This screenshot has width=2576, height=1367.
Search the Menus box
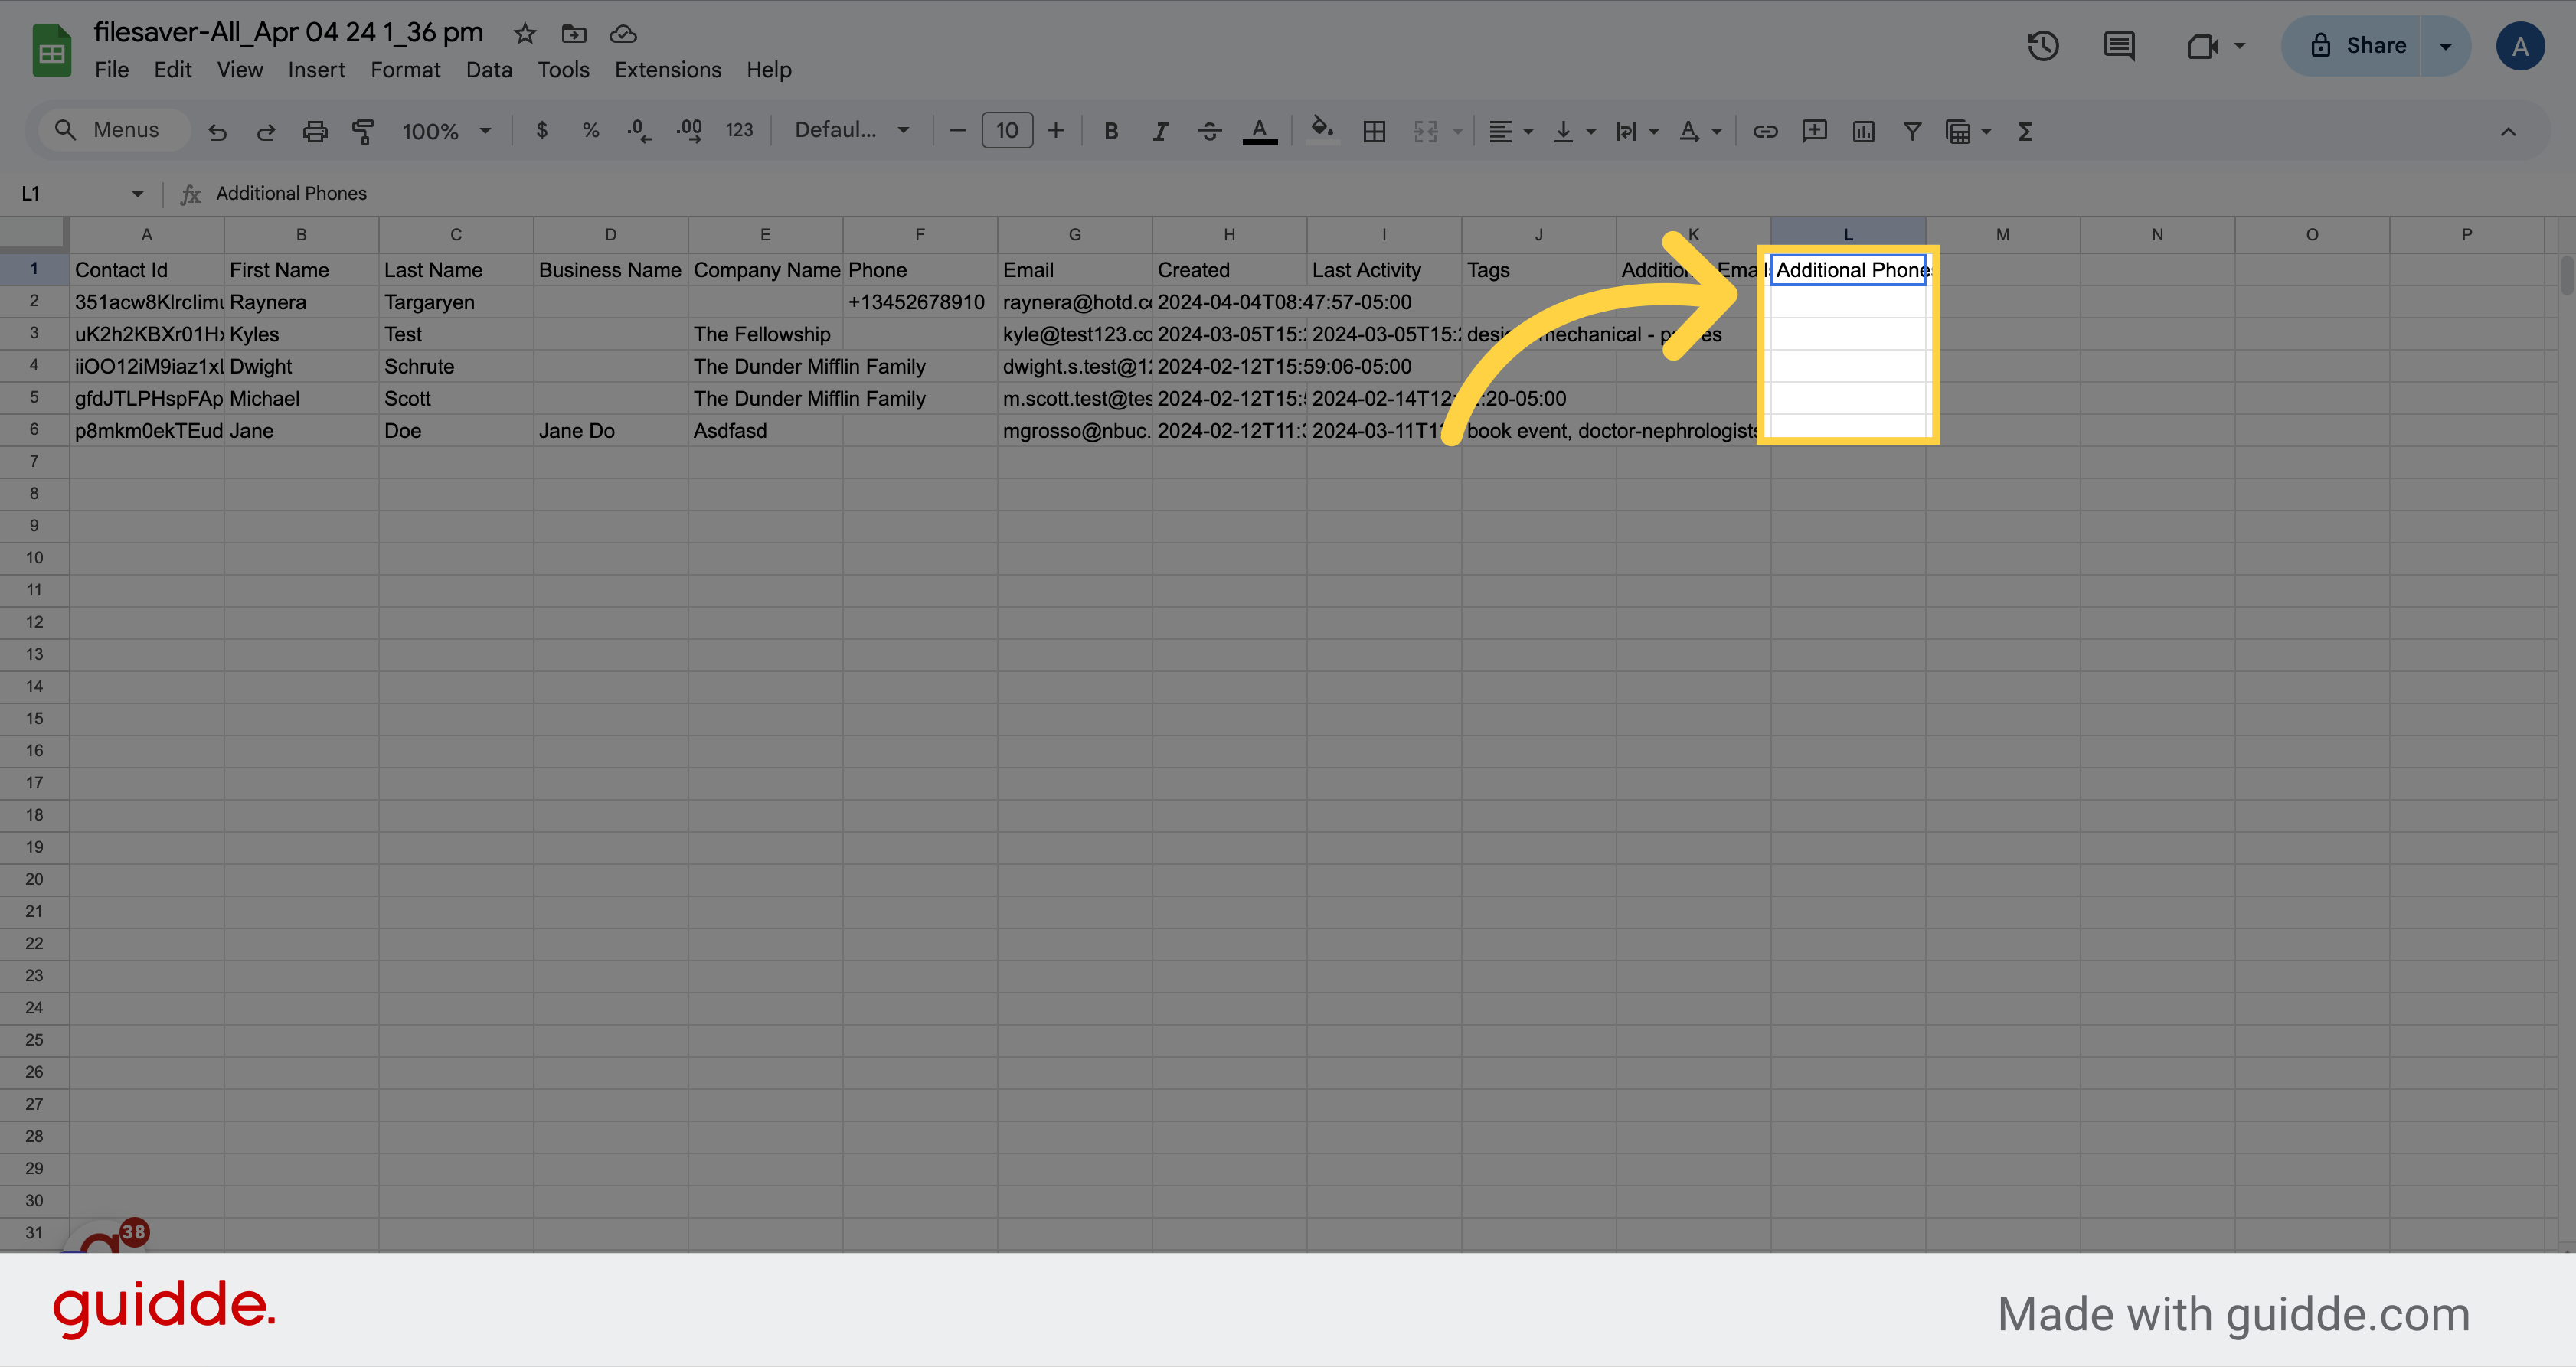coord(115,130)
